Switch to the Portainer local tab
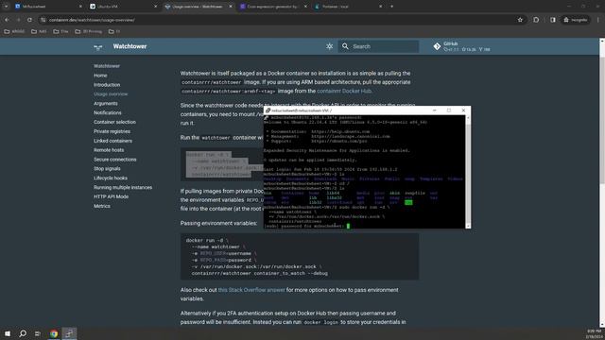 tap(349, 7)
